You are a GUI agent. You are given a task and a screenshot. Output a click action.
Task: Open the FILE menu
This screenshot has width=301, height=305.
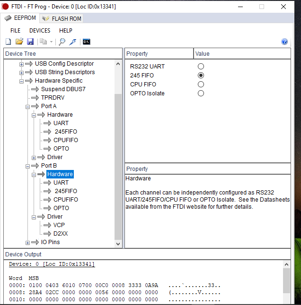tap(15, 31)
